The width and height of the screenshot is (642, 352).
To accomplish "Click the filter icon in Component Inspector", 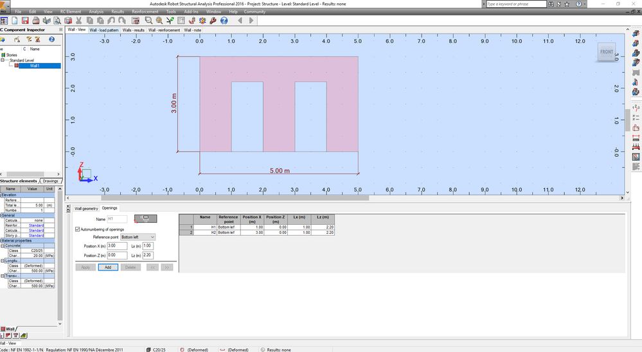I will click(x=29, y=39).
